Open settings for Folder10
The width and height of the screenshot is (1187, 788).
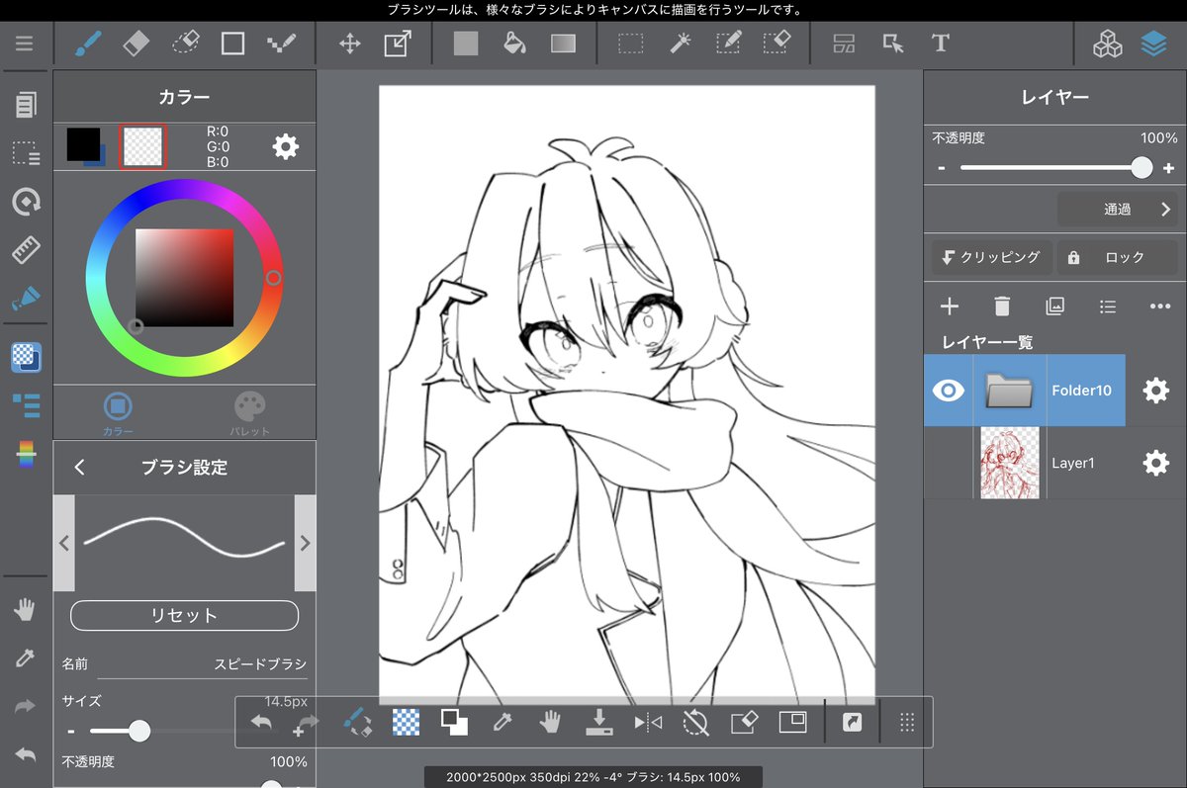pyautogui.click(x=1155, y=391)
